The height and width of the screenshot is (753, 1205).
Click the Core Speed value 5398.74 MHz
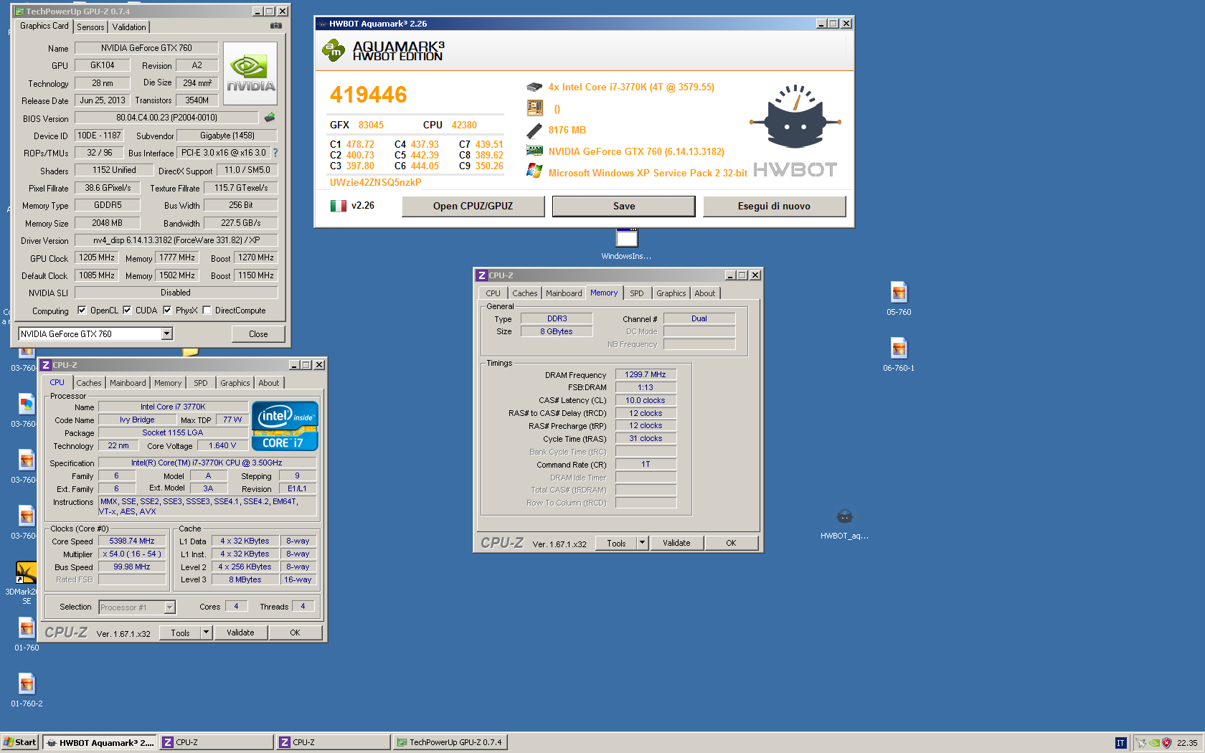132,541
